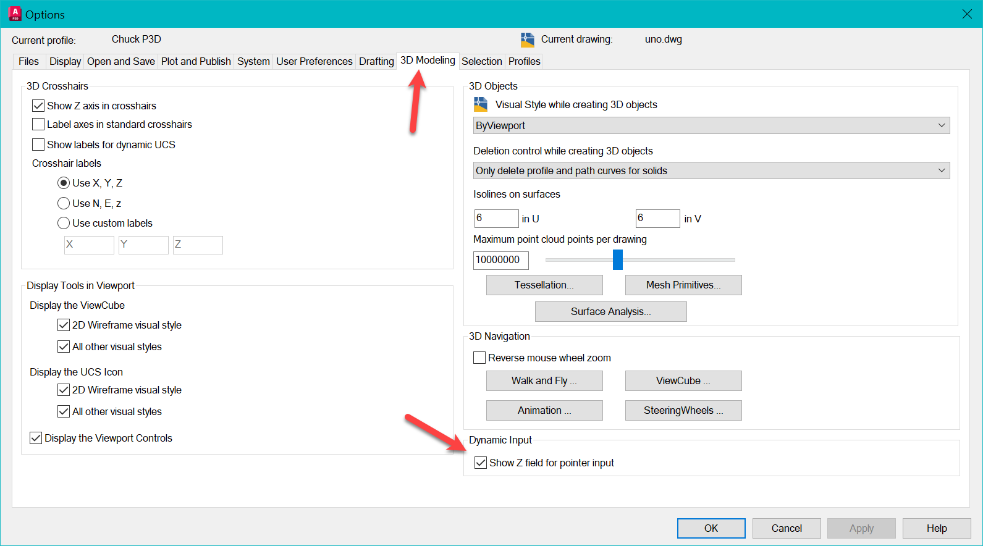Viewport: 983px width, 546px height.
Task: Switch to the Drafting tab
Action: coord(376,61)
